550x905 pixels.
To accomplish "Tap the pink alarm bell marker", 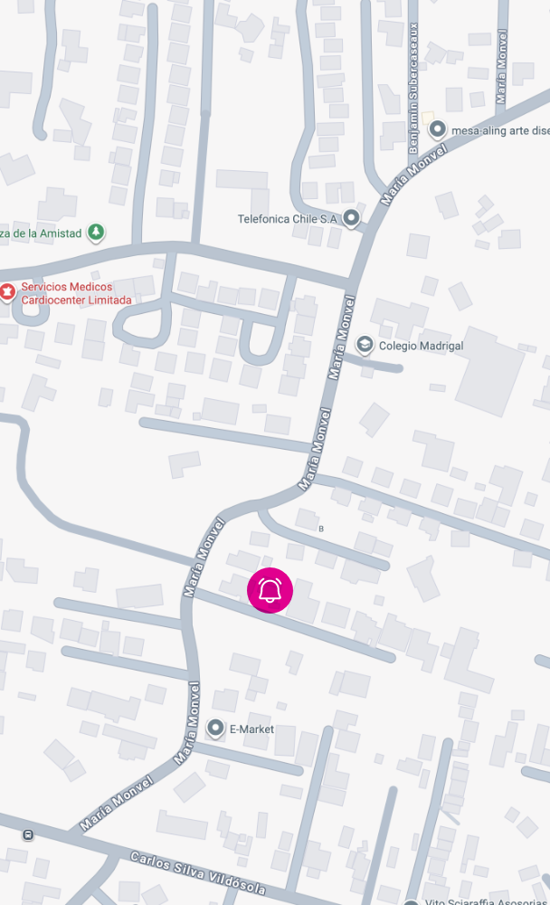I will point(270,590).
